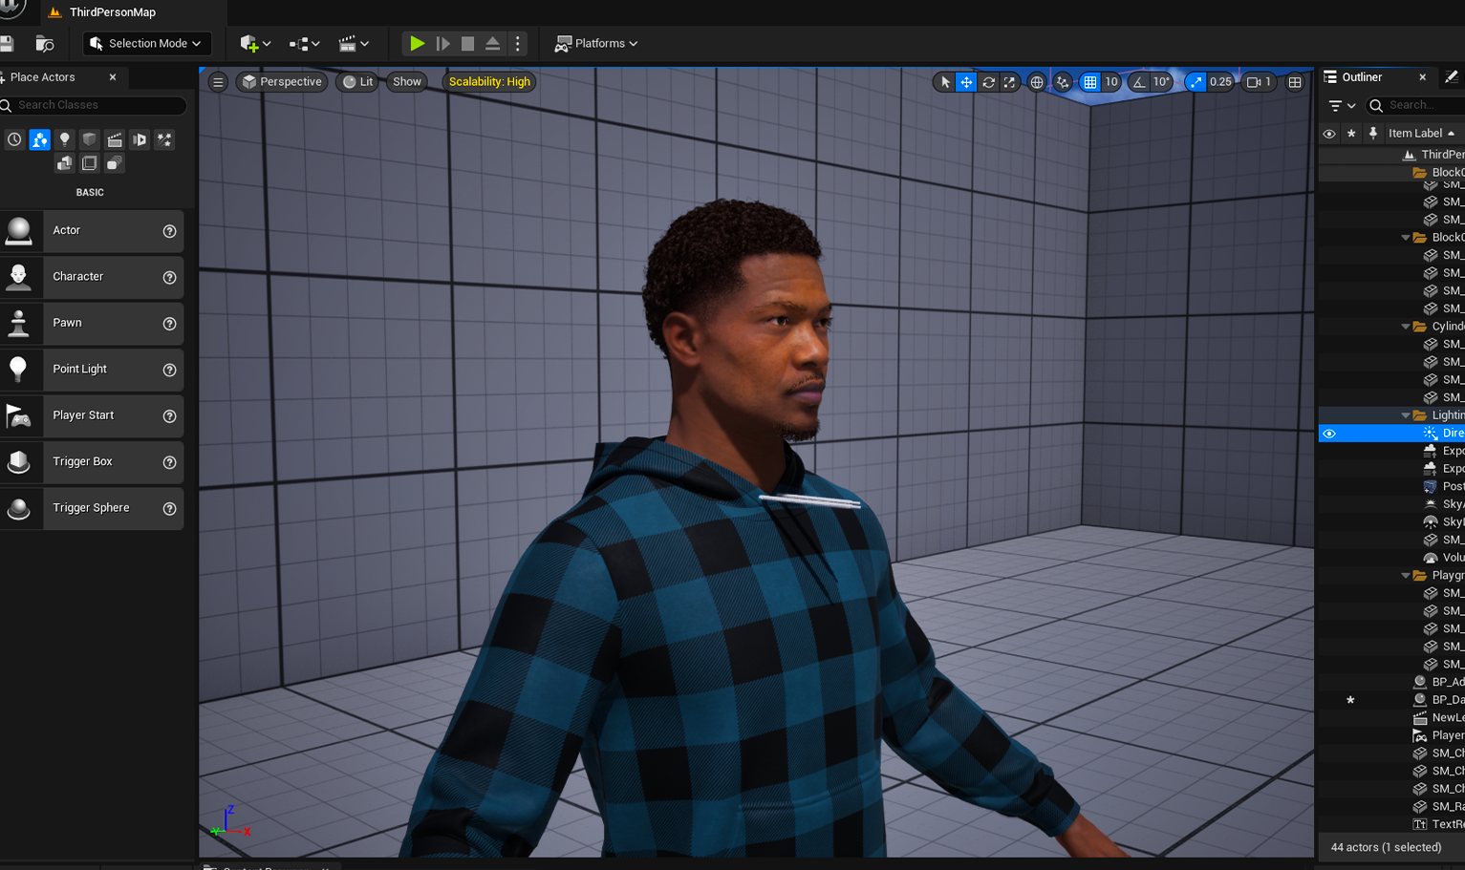Select the Outliner panel tab

point(1363,77)
